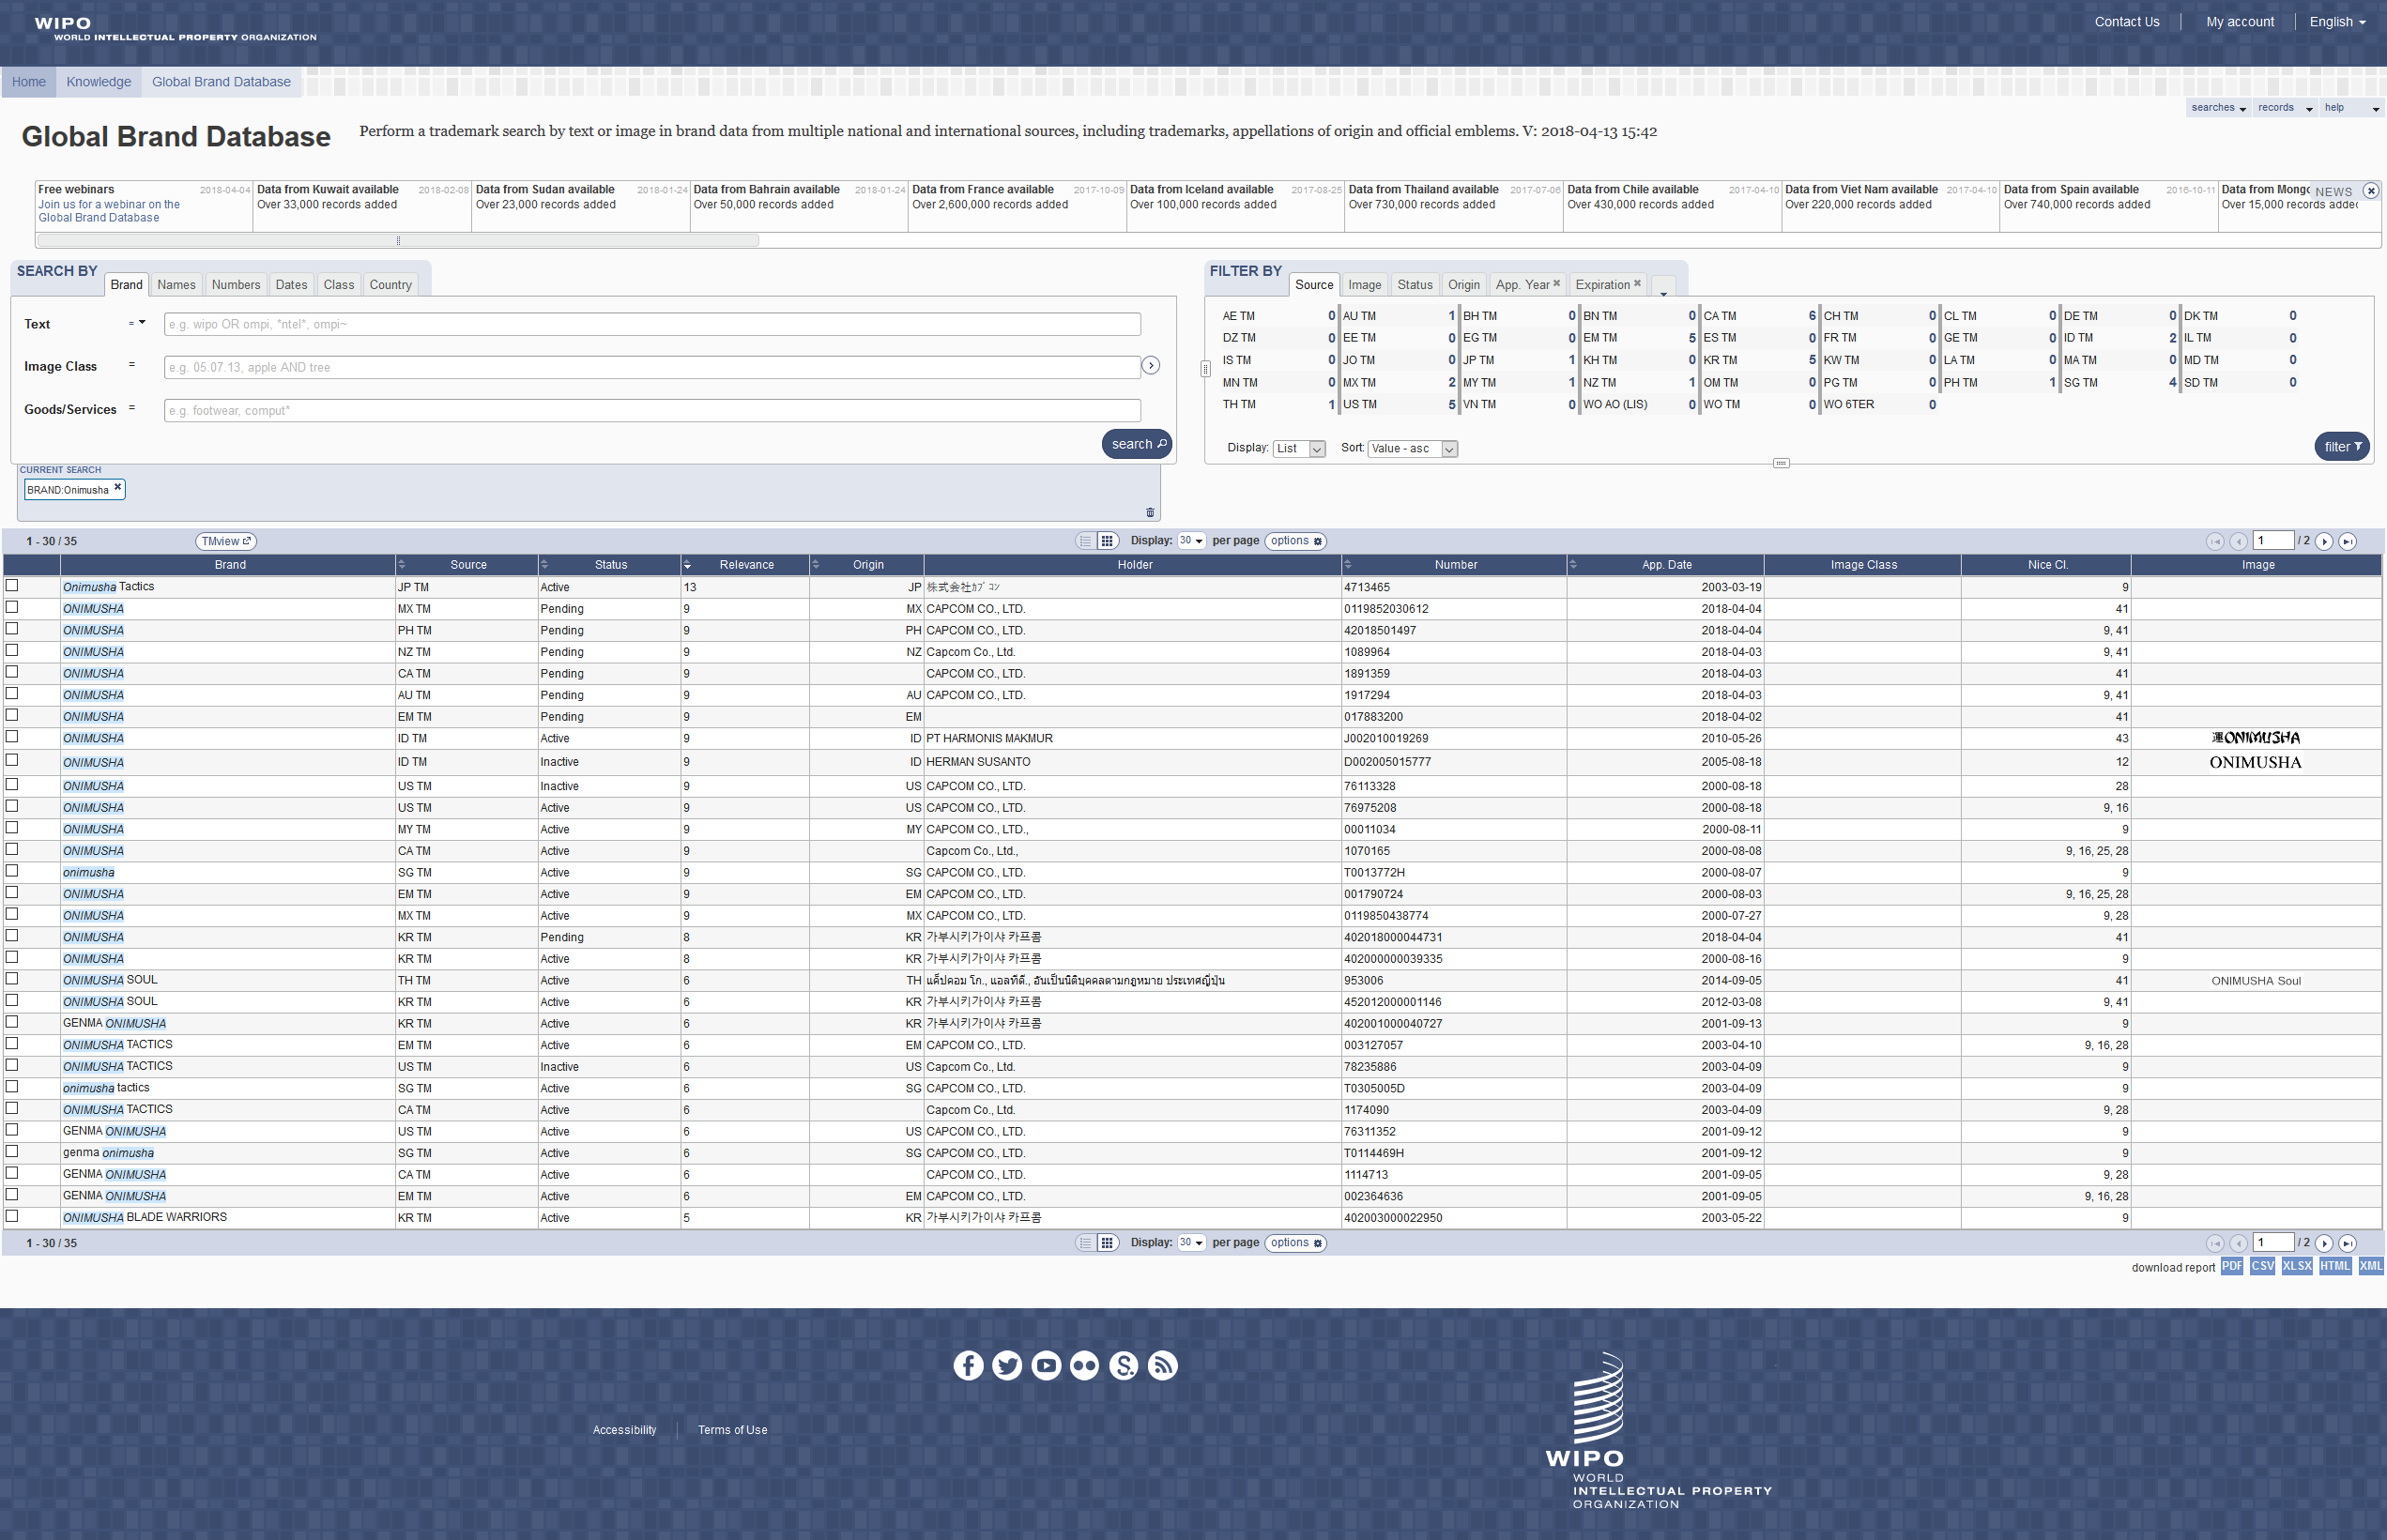Tick checkbox for ONIMUSHA NZ TM row
Viewport: 2387px width, 1540px height.
[x=12, y=650]
